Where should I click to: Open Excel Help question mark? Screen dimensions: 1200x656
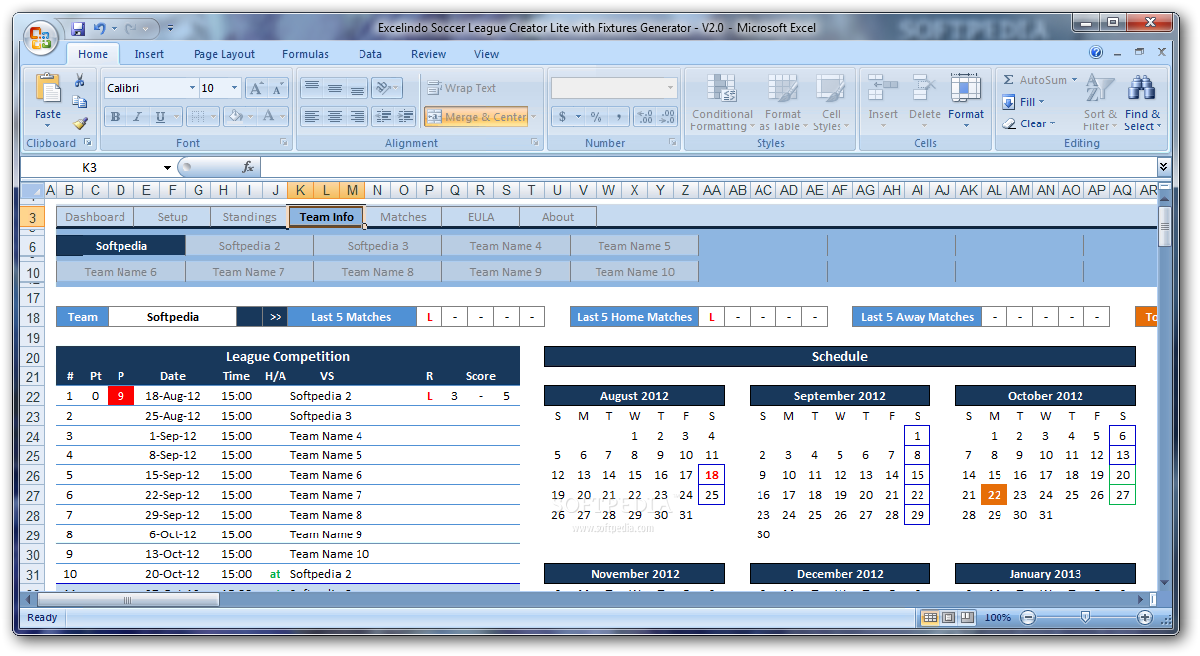click(x=1096, y=53)
